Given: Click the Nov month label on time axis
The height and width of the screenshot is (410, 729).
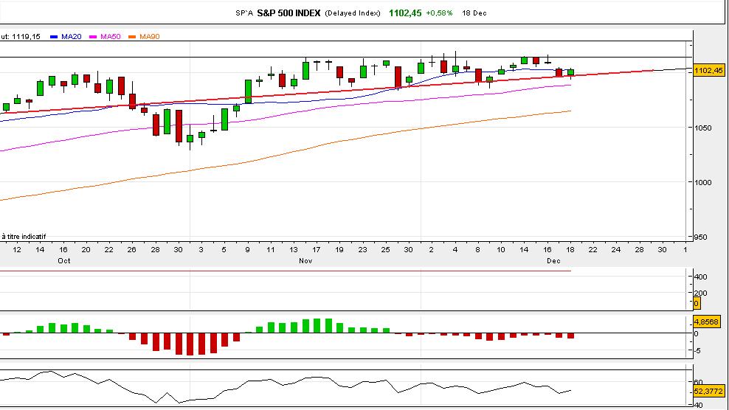Looking at the screenshot, I should (x=305, y=261).
